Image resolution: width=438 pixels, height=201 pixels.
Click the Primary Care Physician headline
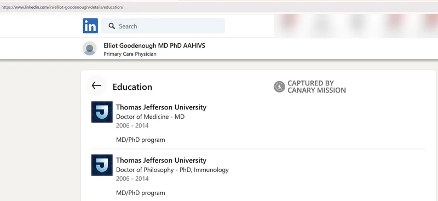click(130, 54)
